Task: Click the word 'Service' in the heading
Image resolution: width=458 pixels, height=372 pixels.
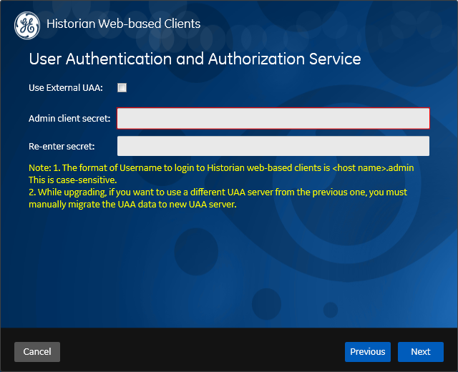Action: pyautogui.click(x=335, y=59)
